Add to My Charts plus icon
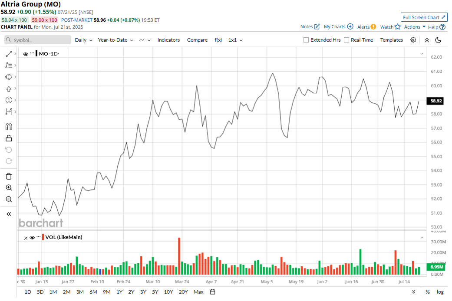452x301 pixels. pyautogui.click(x=350, y=26)
